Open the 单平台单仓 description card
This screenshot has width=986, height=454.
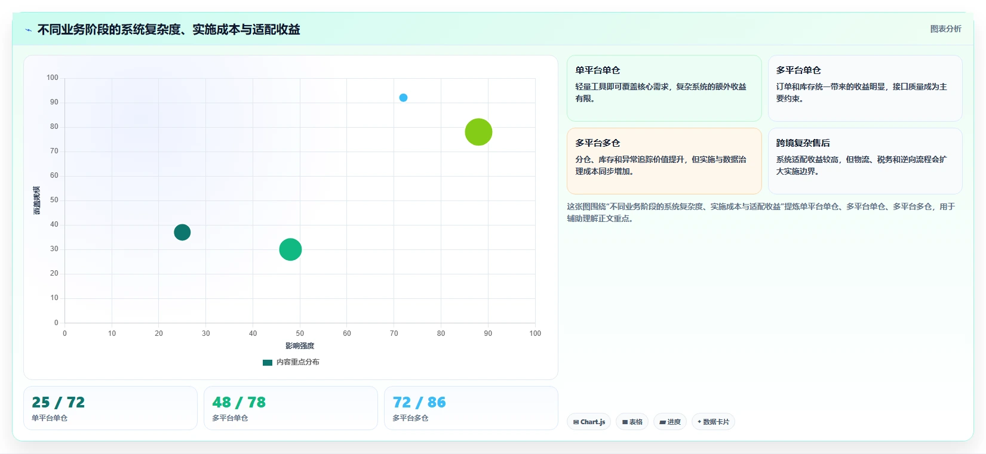point(664,88)
